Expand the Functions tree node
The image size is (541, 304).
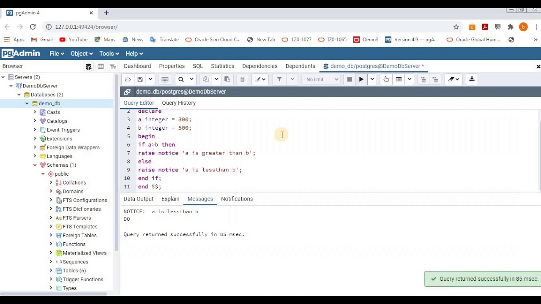(51, 244)
